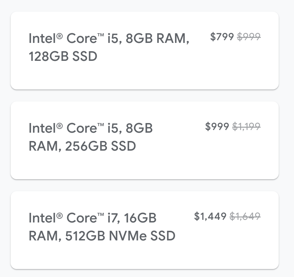Click the $1,449 sale price
Screen dimensions: 294x277
210,216
